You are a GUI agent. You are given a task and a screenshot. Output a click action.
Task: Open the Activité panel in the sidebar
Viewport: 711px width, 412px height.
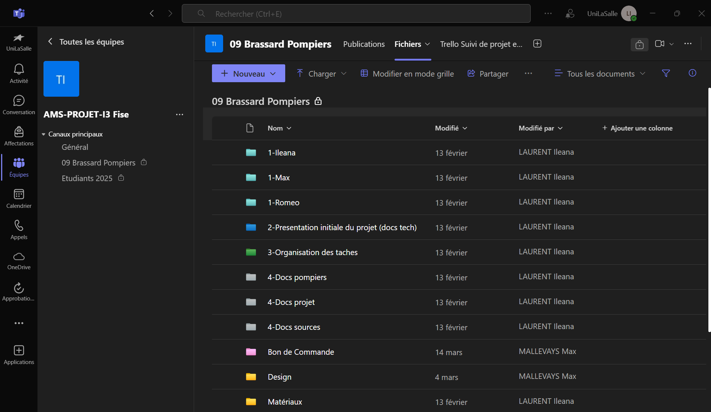[x=19, y=73]
